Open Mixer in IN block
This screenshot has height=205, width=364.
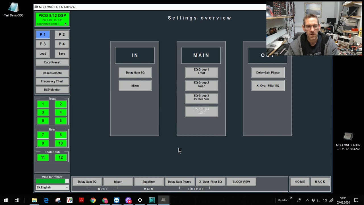[x=135, y=86]
